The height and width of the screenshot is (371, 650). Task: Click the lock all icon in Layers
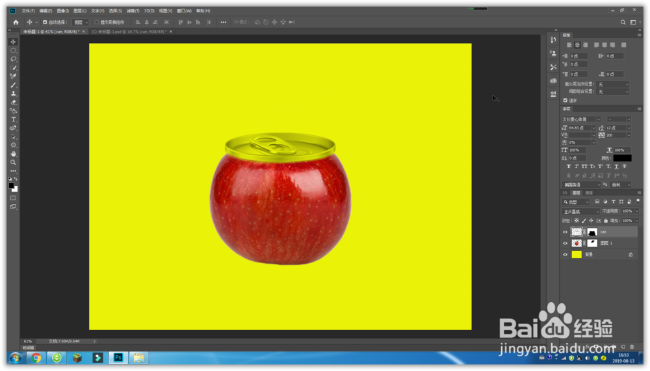tap(606, 221)
